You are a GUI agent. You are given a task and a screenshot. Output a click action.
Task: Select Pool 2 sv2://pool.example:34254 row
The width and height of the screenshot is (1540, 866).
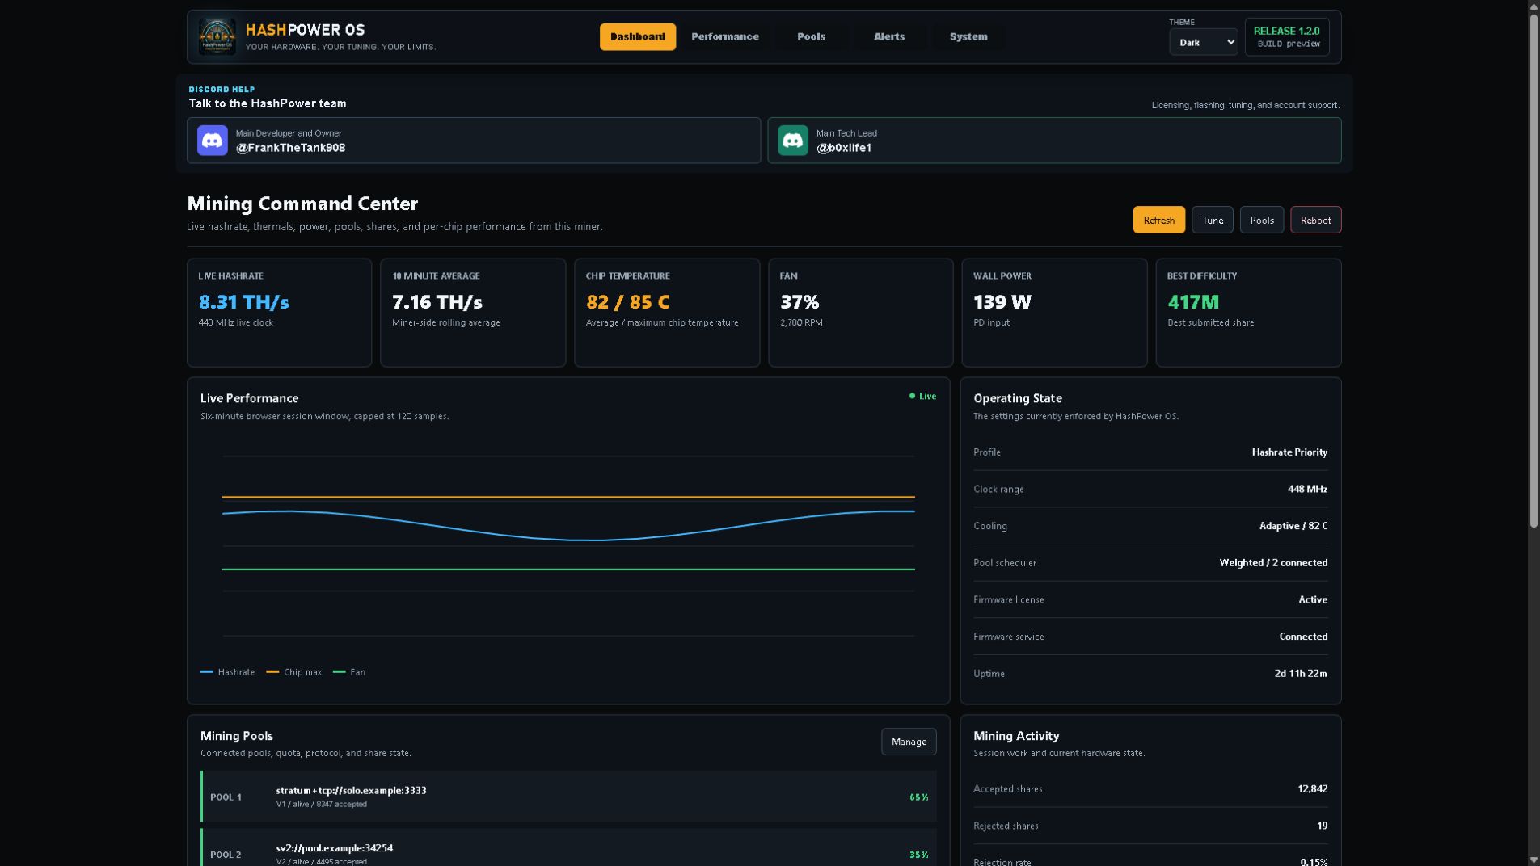pos(568,848)
